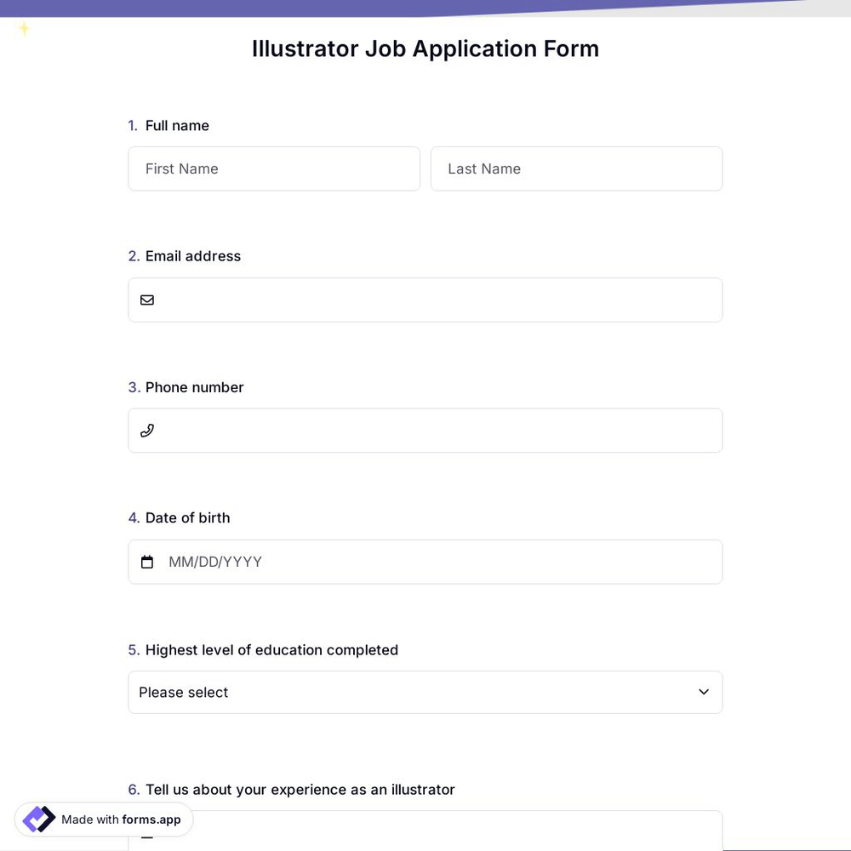Click the purple banner at the top

pyautogui.click(x=255, y=7)
